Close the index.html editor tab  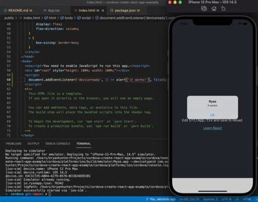pos(103,10)
